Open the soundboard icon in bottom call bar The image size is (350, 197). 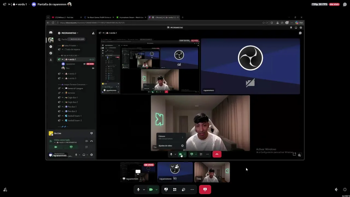183,189
